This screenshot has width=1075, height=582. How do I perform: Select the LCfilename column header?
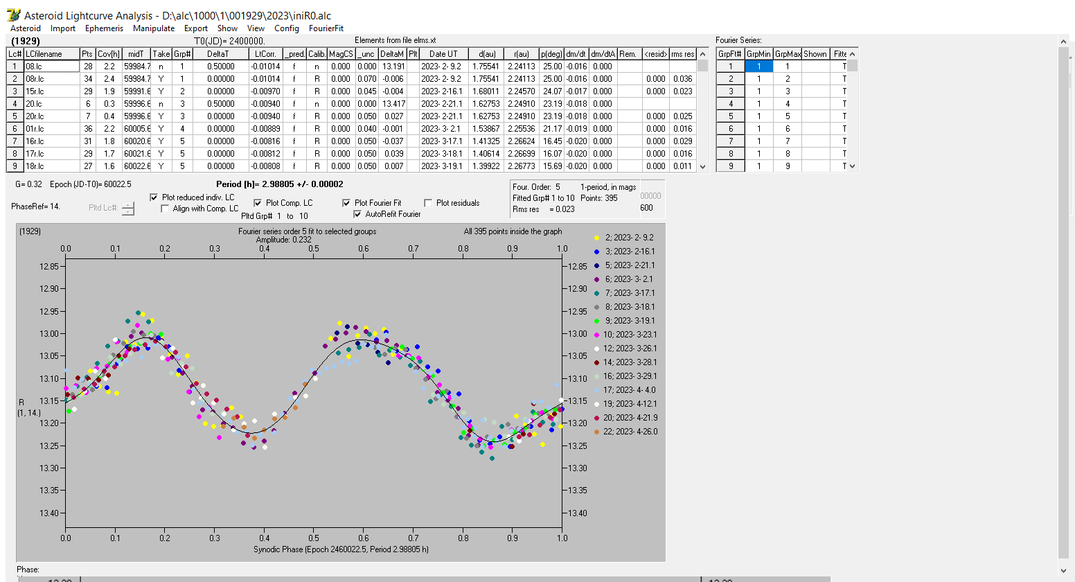tap(52, 54)
